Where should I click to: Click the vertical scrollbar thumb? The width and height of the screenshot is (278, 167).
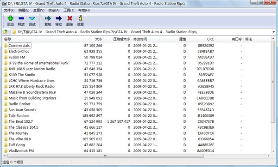tap(273, 82)
